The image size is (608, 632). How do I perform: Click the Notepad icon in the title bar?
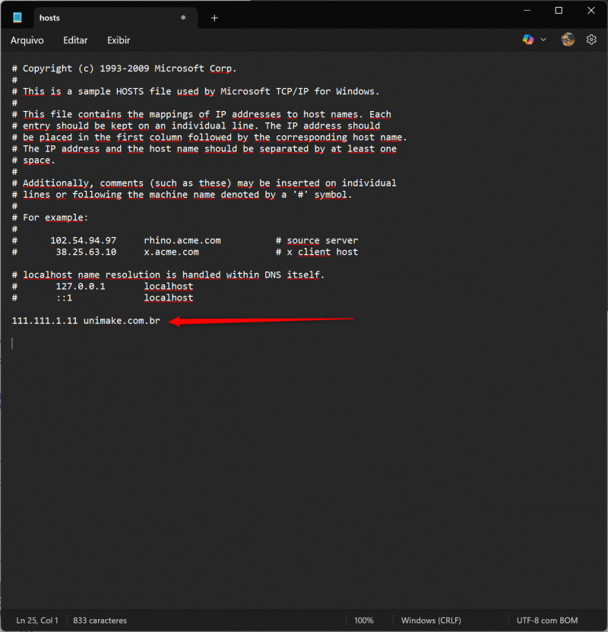[x=17, y=16]
